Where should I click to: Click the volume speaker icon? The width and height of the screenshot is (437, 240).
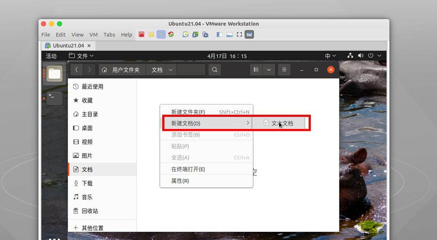361,56
